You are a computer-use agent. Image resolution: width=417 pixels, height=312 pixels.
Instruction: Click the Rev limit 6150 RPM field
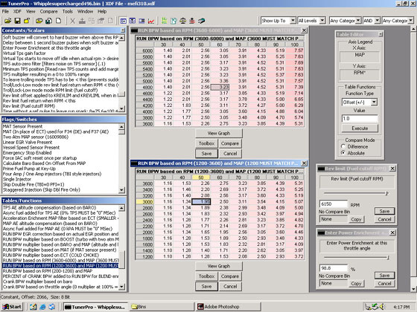(x=333, y=204)
